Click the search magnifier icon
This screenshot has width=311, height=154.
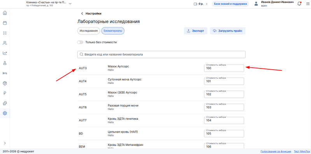[81, 54]
